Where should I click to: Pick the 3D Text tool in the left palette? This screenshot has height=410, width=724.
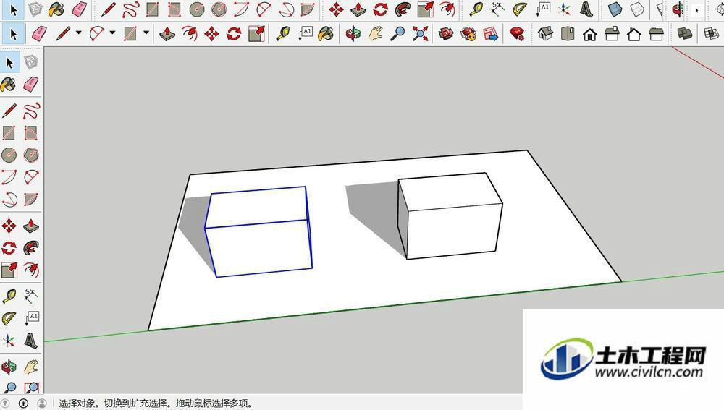pos(31,341)
